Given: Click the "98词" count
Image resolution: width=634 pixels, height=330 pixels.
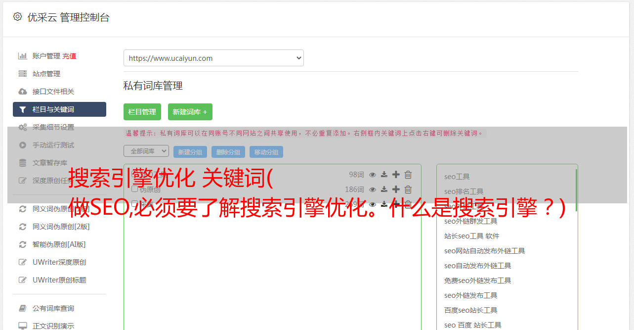Looking at the screenshot, I should click(x=356, y=175).
